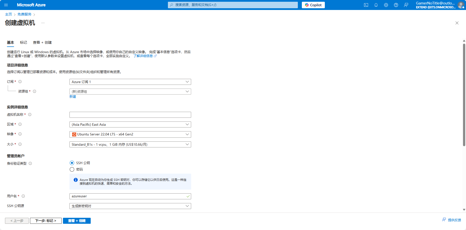Screen dimensions: 466x230
Task: Open the hamburger portal menu
Action: (6, 5)
